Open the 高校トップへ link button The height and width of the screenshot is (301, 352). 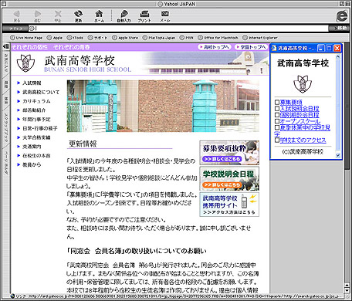click(x=215, y=47)
